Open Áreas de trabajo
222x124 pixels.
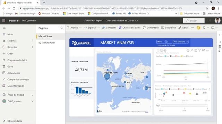16,95
